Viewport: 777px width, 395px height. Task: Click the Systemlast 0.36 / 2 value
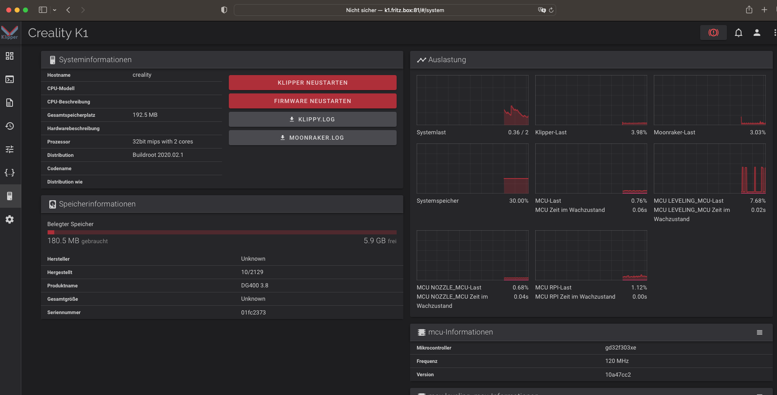coord(518,132)
